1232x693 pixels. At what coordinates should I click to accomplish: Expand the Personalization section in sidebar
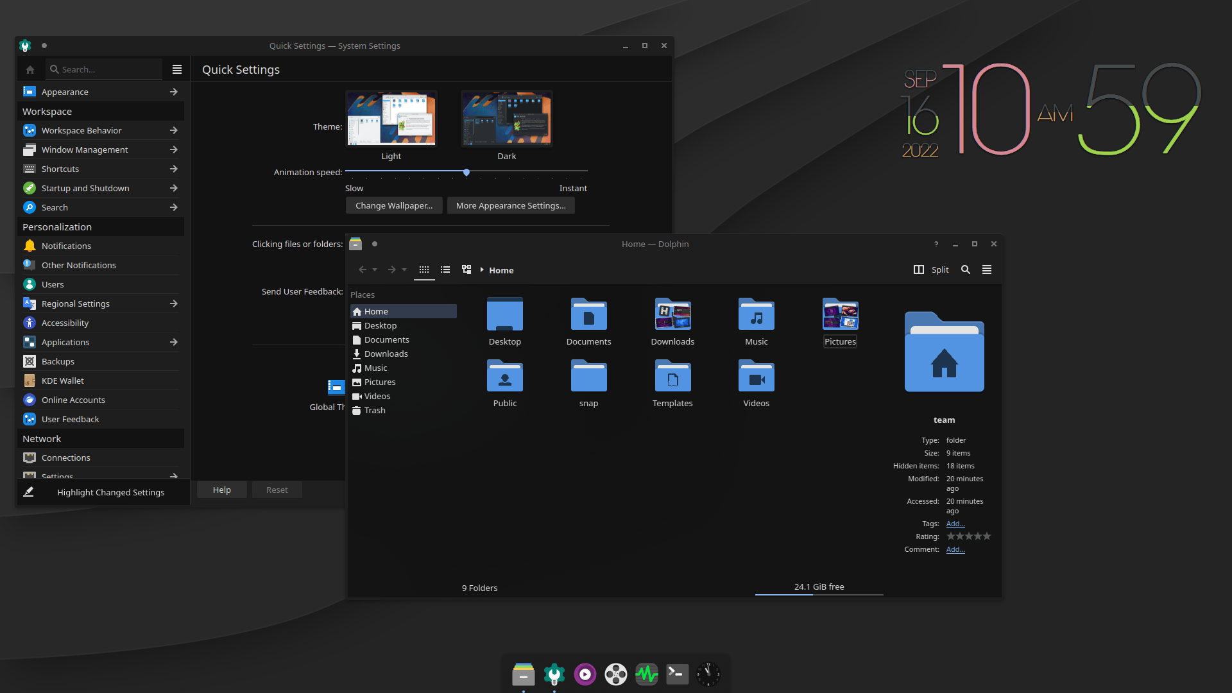[x=55, y=226]
